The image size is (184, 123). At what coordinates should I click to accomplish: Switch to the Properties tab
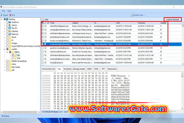click(x=67, y=69)
